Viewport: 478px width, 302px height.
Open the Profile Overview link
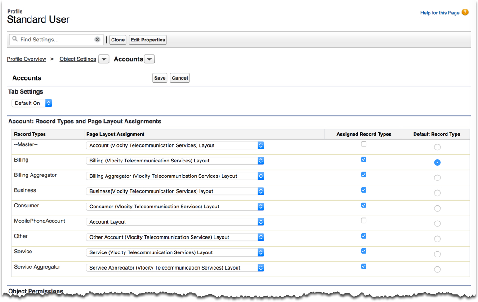pyautogui.click(x=26, y=59)
